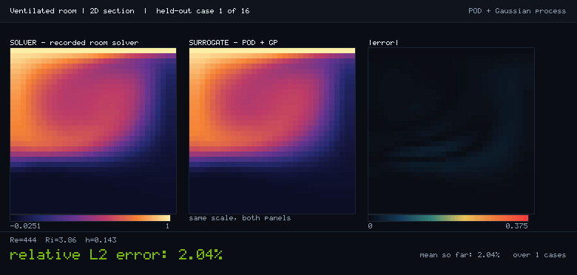Click the "Ri=3.86" parameter value
The height and width of the screenshot is (275, 577).
(x=61, y=240)
